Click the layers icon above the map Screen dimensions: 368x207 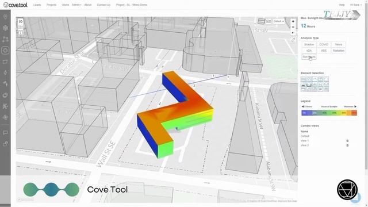(x=261, y=21)
